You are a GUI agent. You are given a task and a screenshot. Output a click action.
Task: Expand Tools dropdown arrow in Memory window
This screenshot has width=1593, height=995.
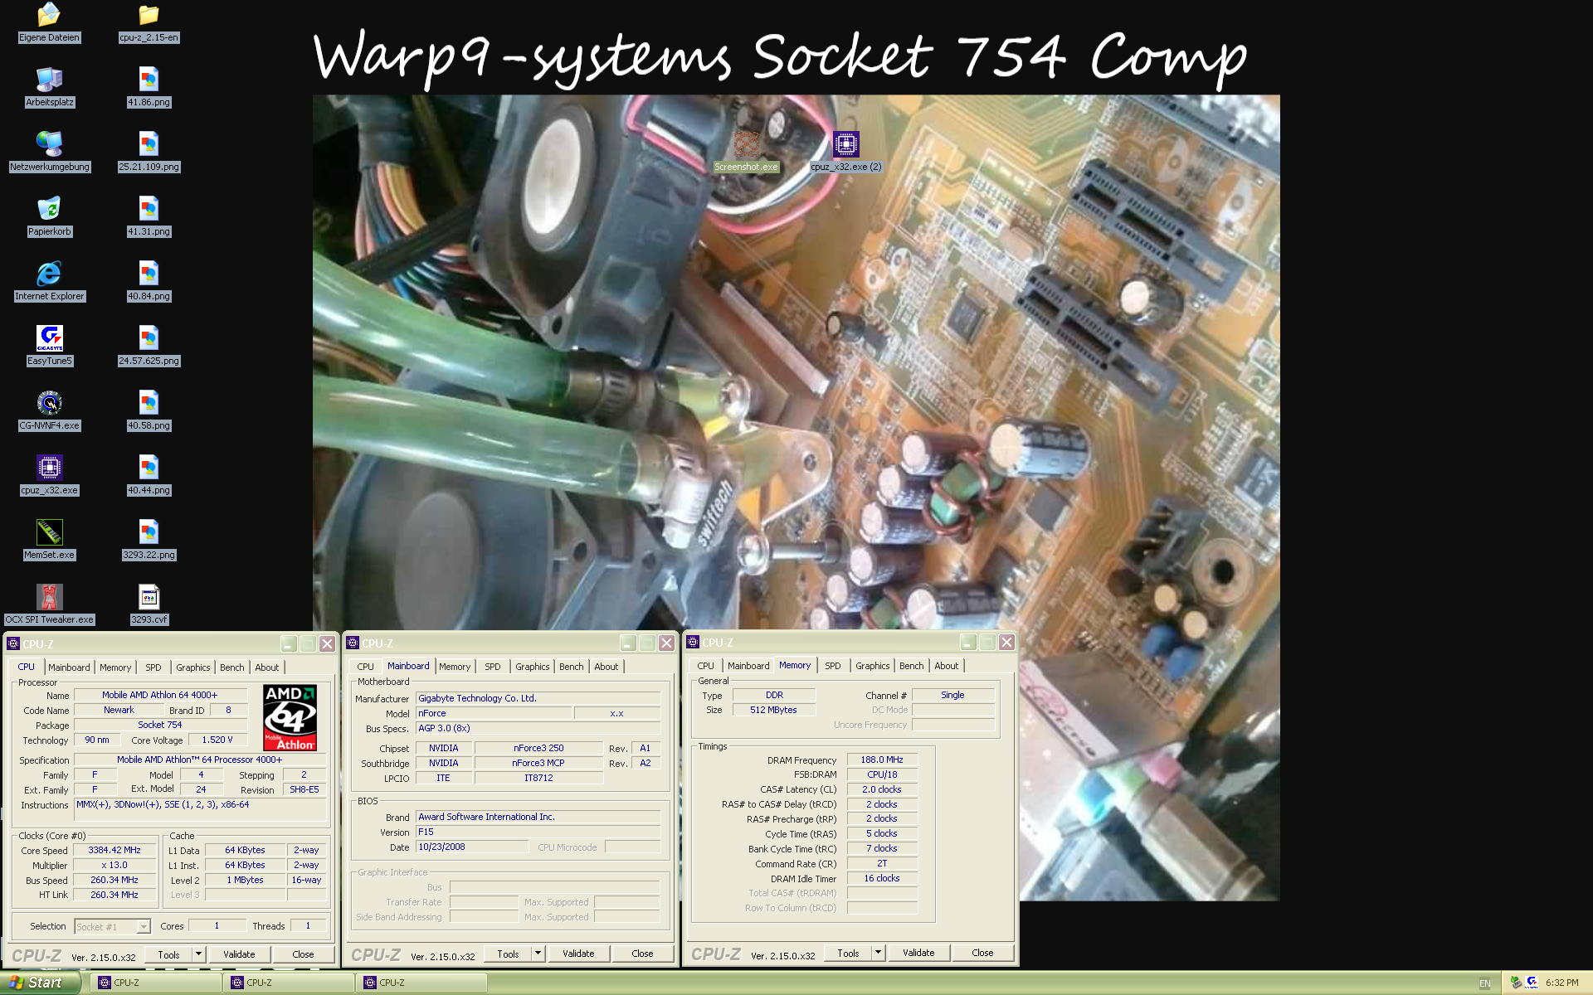click(x=879, y=953)
